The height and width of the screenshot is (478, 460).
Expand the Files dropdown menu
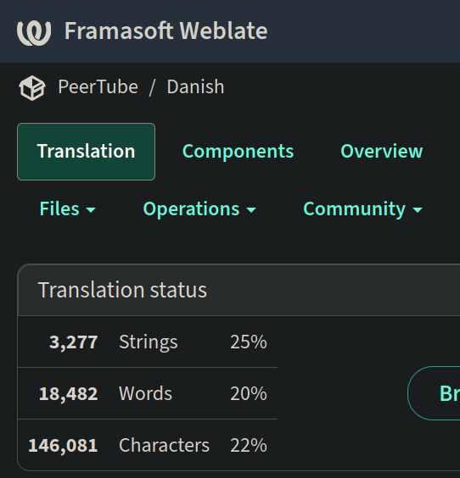67,209
